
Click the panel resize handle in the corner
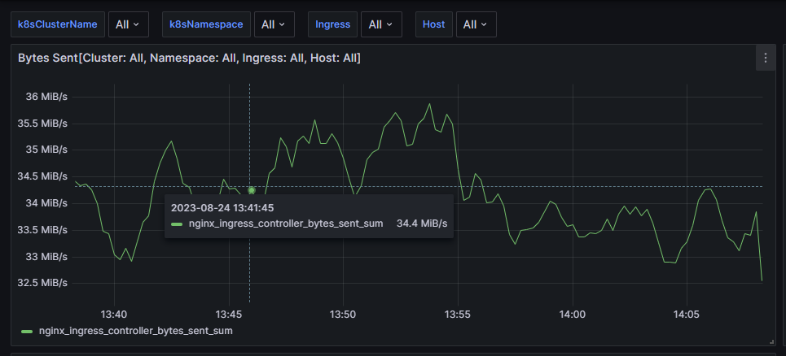(x=771, y=341)
